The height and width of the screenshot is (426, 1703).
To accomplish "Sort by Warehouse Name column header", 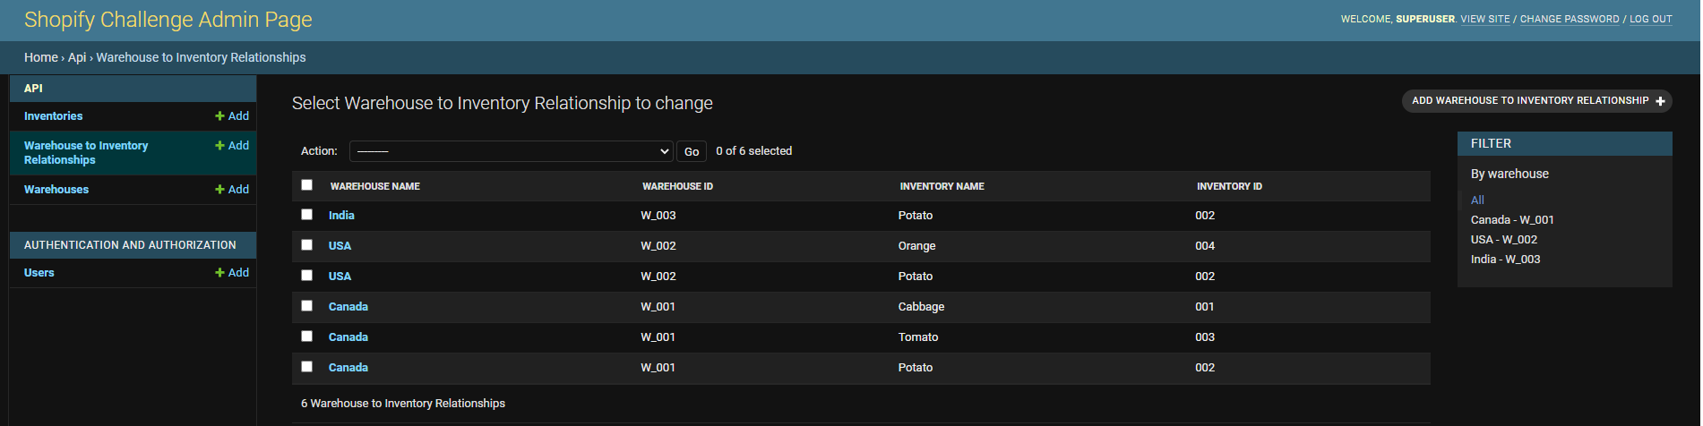I will click(x=375, y=186).
